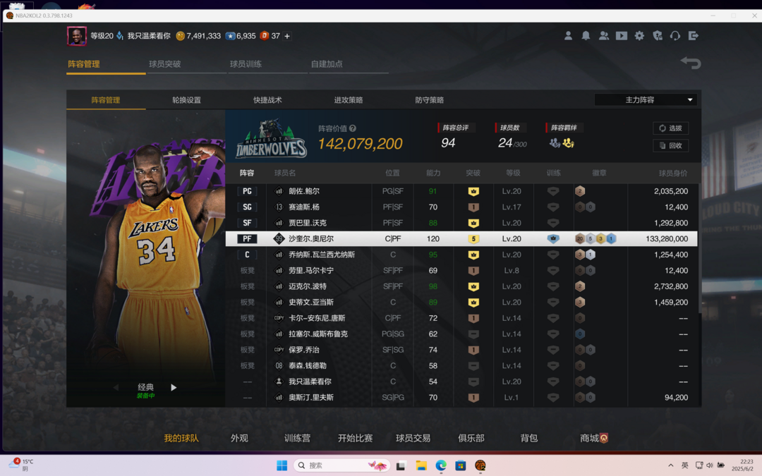Click the back arrow icon
The height and width of the screenshot is (476, 762).
pyautogui.click(x=691, y=63)
